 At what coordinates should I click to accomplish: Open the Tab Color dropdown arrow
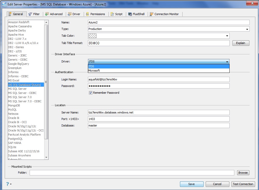[x=227, y=36]
